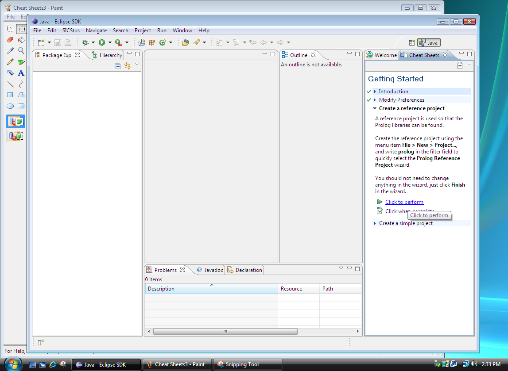The image size is (508, 371).
Task: Click the Windows Start orb
Action: (x=13, y=364)
